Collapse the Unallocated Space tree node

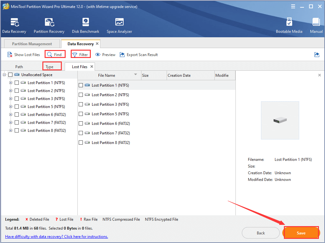(x=4, y=75)
